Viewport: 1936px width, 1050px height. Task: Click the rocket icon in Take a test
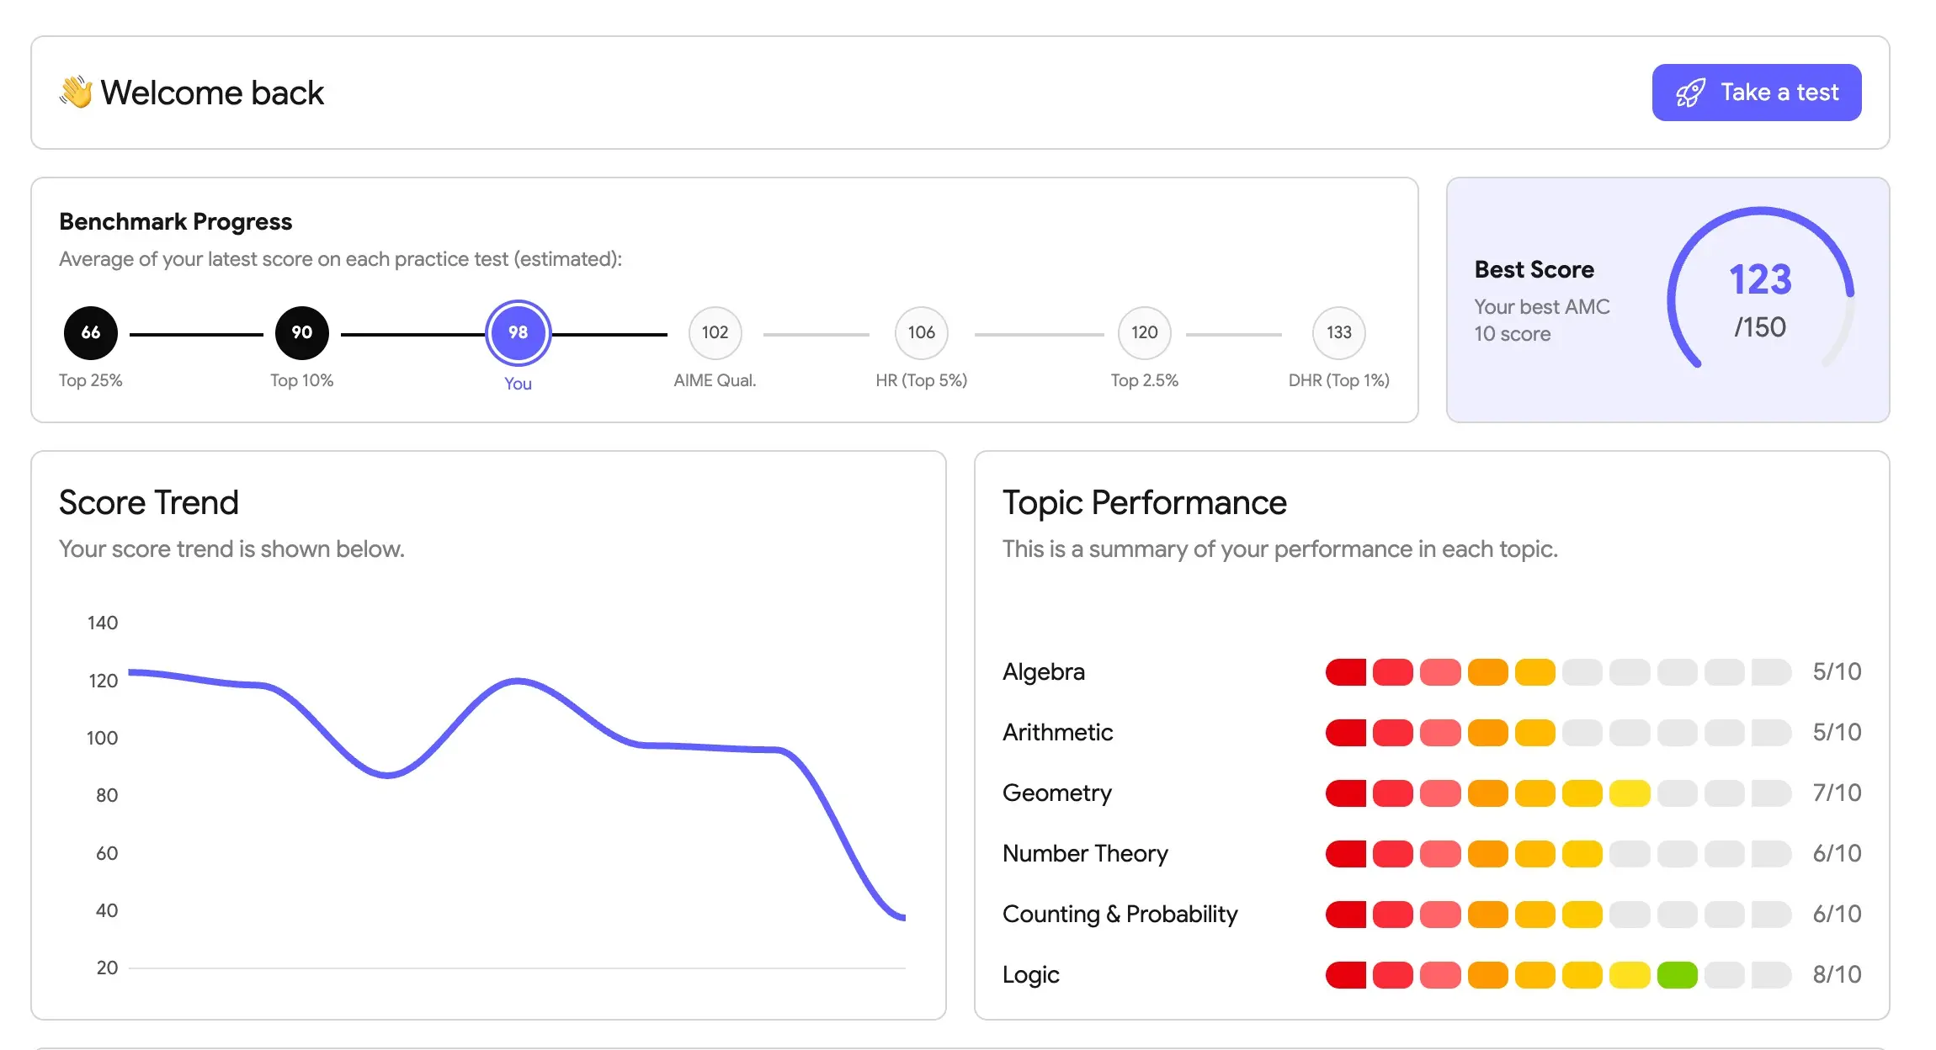pos(1690,93)
